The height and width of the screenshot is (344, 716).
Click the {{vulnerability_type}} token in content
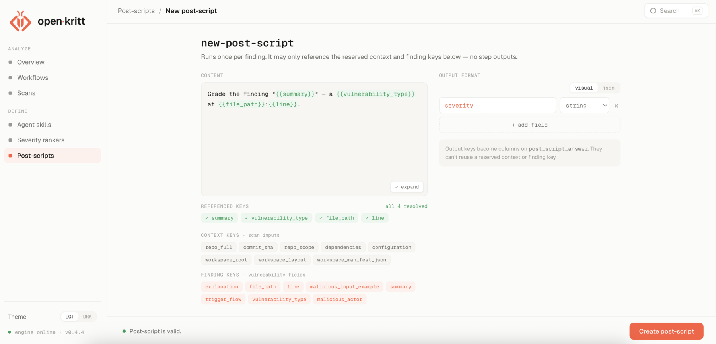[376, 94]
